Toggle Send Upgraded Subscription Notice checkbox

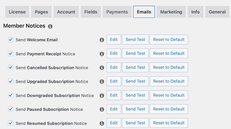11,81
